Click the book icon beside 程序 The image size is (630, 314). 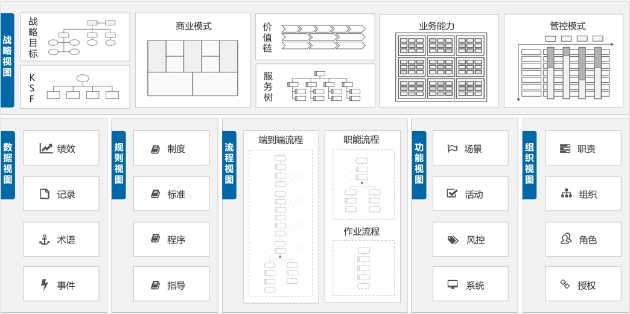156,239
